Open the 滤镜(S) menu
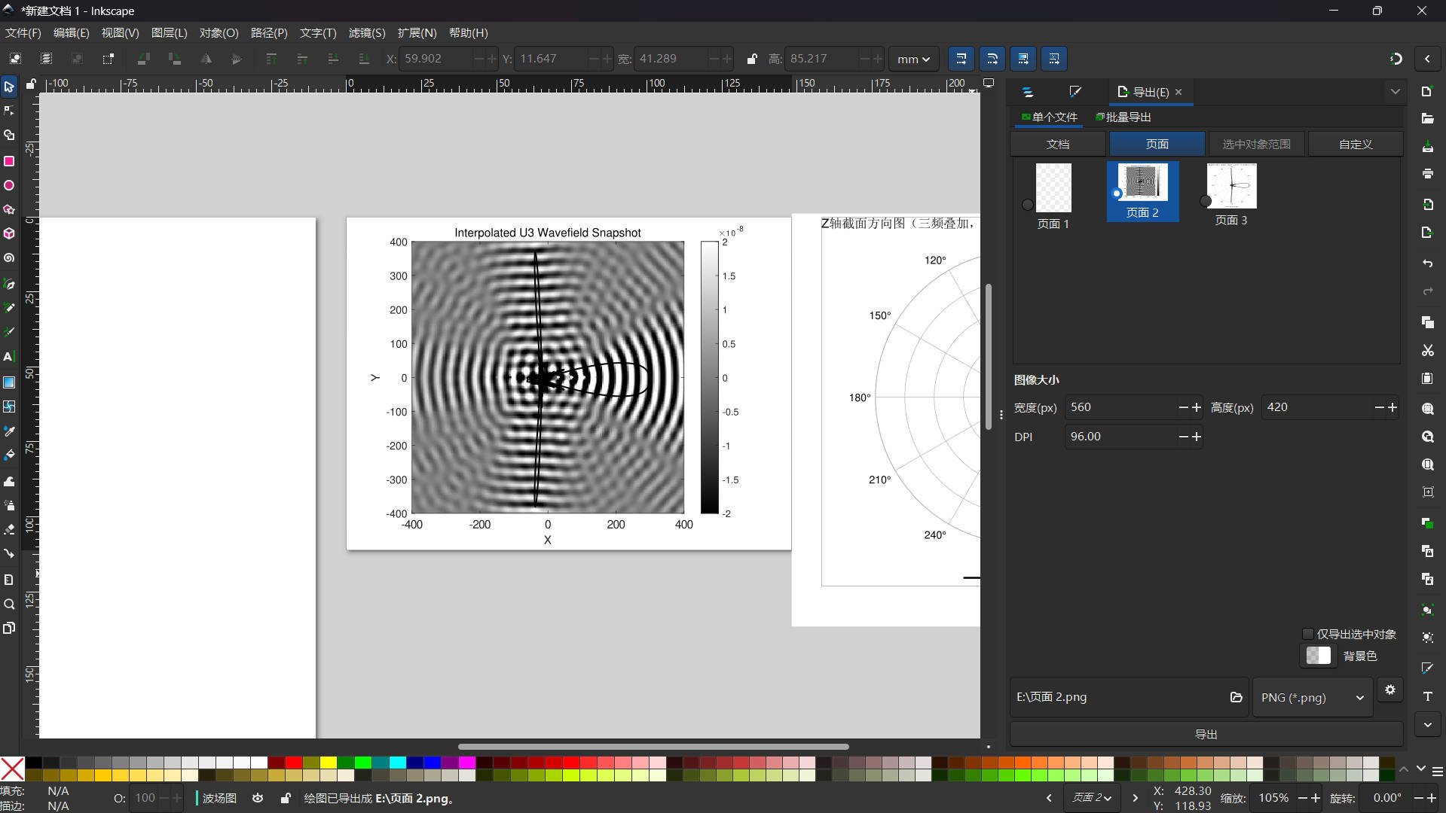Viewport: 1446px width, 813px height. (x=366, y=33)
